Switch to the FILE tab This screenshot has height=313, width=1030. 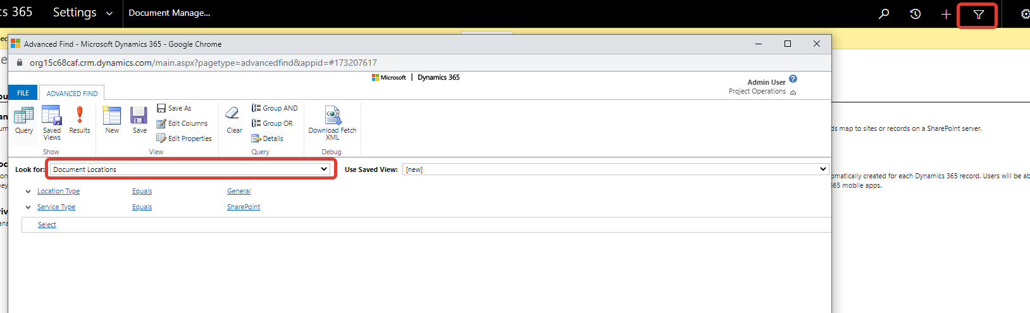pos(23,93)
